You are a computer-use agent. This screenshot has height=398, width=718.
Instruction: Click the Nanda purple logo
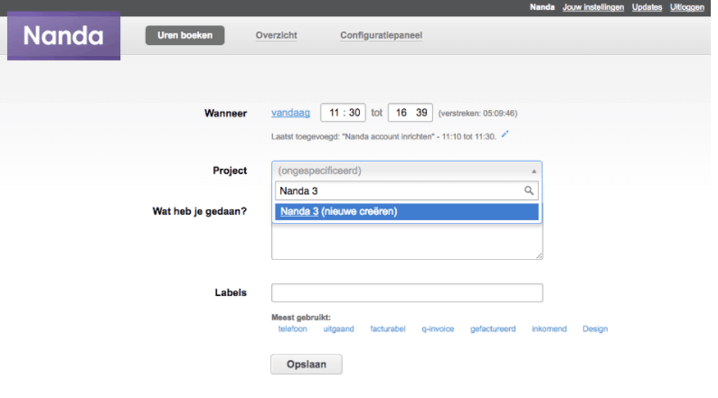pos(63,35)
